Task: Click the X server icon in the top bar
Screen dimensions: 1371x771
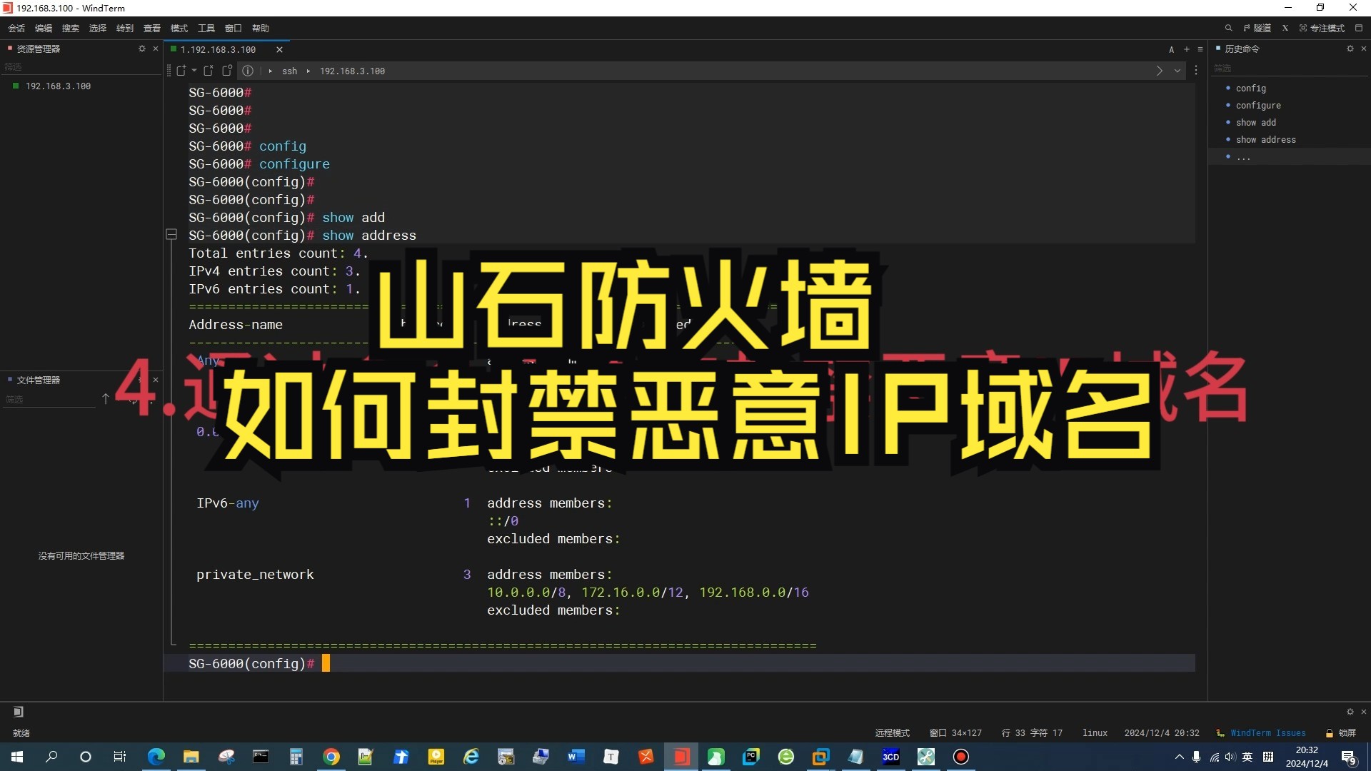Action: click(x=1285, y=28)
